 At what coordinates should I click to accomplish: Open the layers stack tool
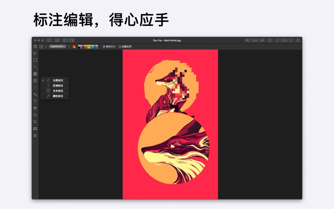tap(35, 135)
